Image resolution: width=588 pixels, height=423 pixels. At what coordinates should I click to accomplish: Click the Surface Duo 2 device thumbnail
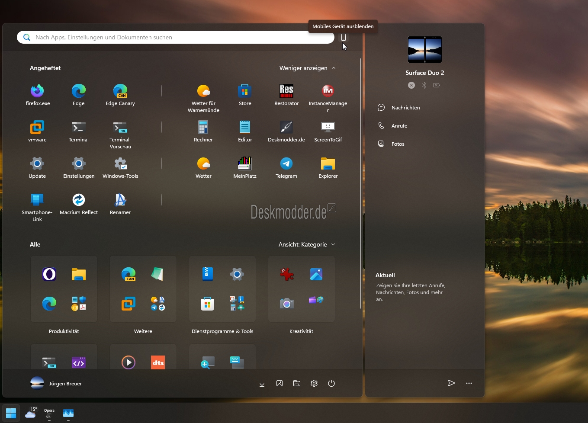[425, 50]
